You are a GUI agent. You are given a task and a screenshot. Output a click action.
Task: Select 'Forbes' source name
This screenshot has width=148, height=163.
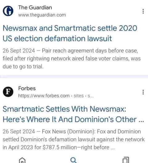point(27,89)
